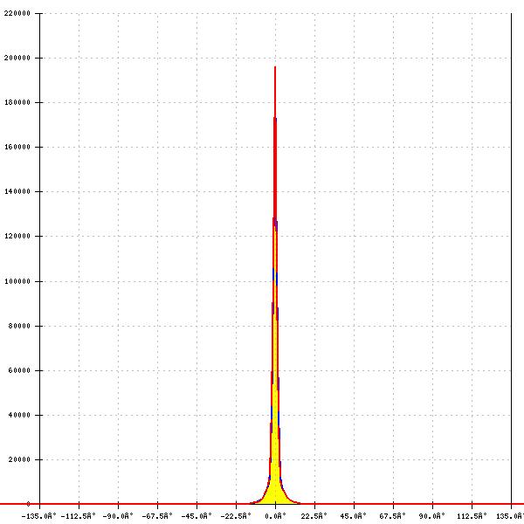Image resolution: width=524 pixels, height=524 pixels.
Task: Click the 180000 axis value
Action: (x=17, y=102)
